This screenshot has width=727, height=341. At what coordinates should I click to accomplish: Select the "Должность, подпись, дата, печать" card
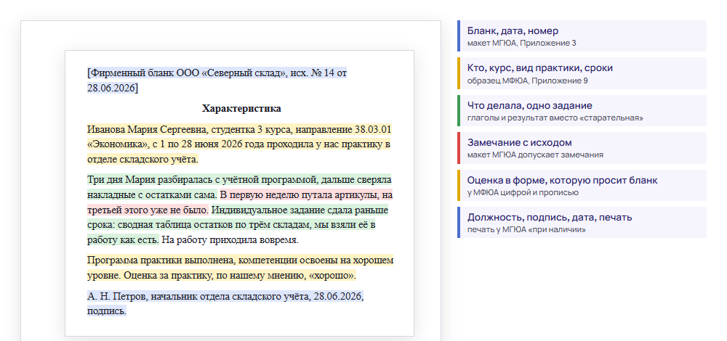(x=582, y=223)
